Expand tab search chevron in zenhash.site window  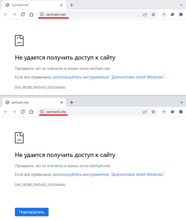(181, 102)
